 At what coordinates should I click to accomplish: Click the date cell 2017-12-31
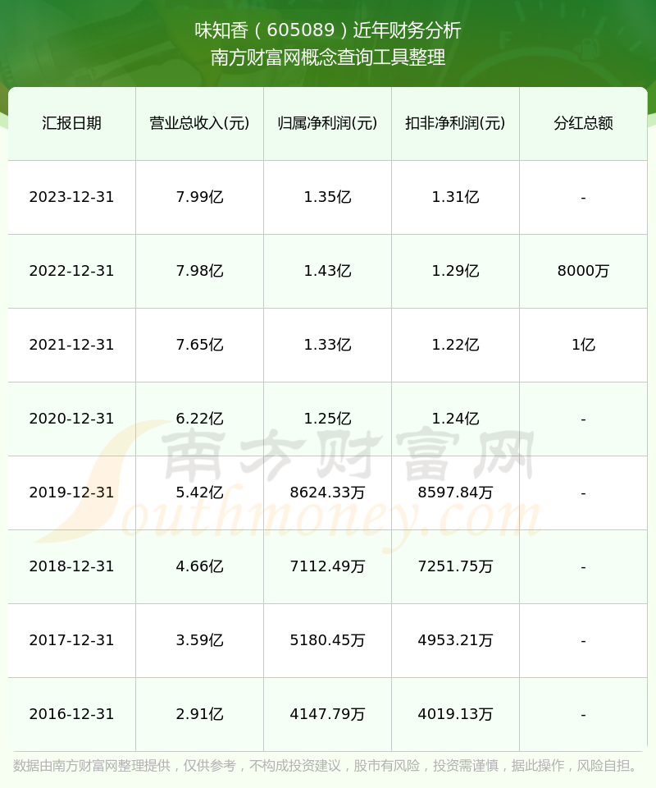point(72,640)
